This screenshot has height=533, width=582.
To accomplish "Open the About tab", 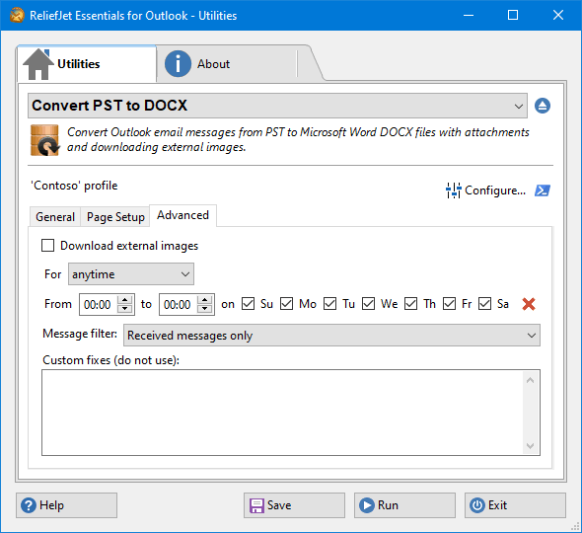I will tap(213, 64).
